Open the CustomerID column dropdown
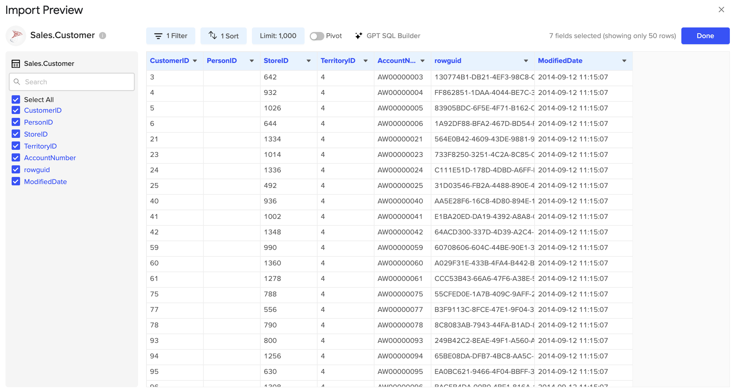Screen dimensions: 736x392 tap(195, 61)
